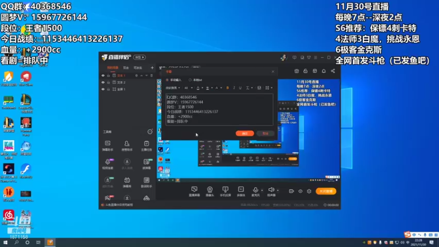Select the 文本 2 source row

coord(127,82)
